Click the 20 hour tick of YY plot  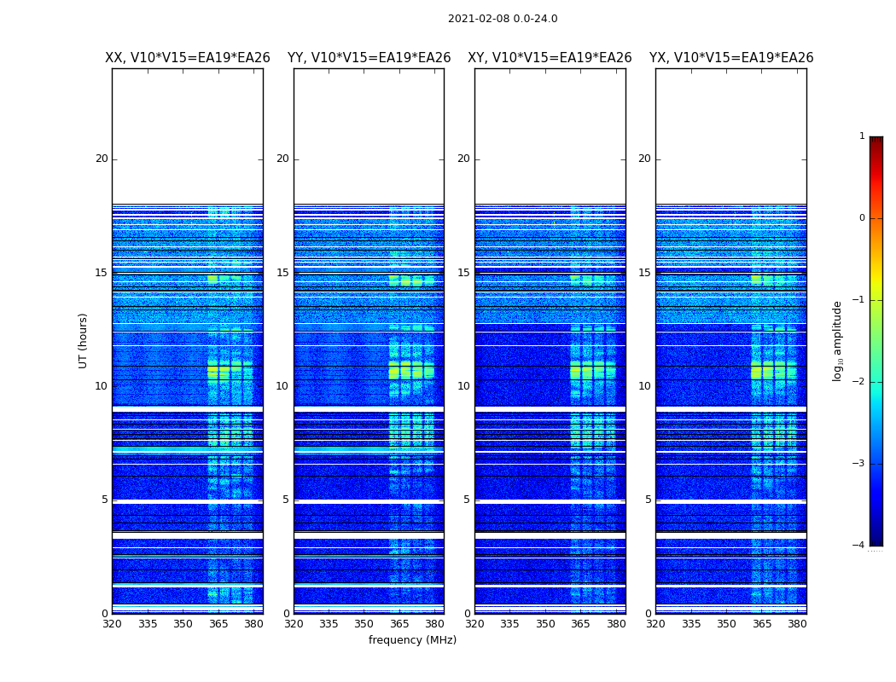[282, 159]
